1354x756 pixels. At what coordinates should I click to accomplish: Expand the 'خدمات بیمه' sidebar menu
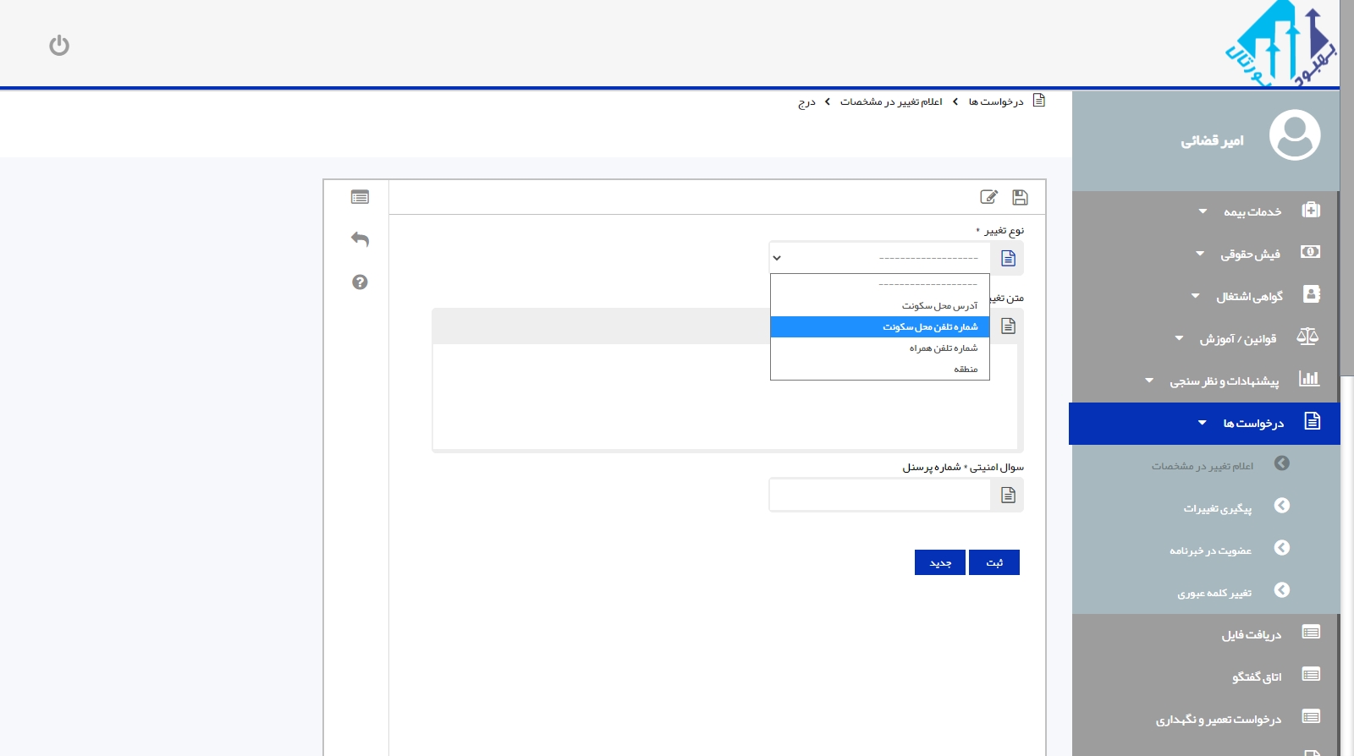pyautogui.click(x=1252, y=211)
